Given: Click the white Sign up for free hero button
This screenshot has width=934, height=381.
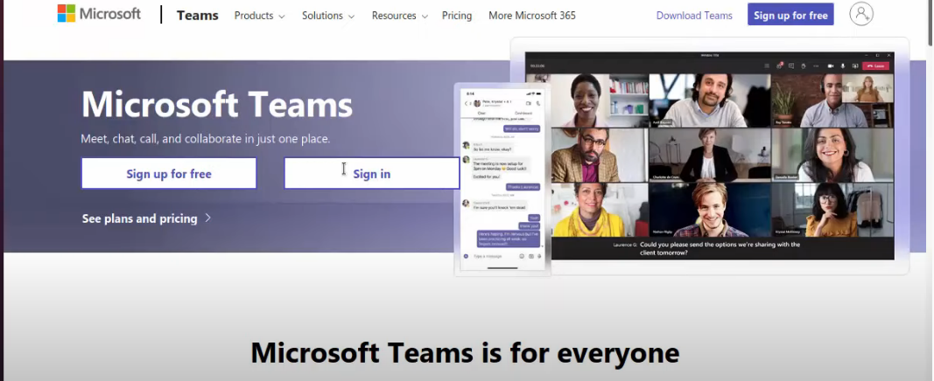Looking at the screenshot, I should pos(169,174).
